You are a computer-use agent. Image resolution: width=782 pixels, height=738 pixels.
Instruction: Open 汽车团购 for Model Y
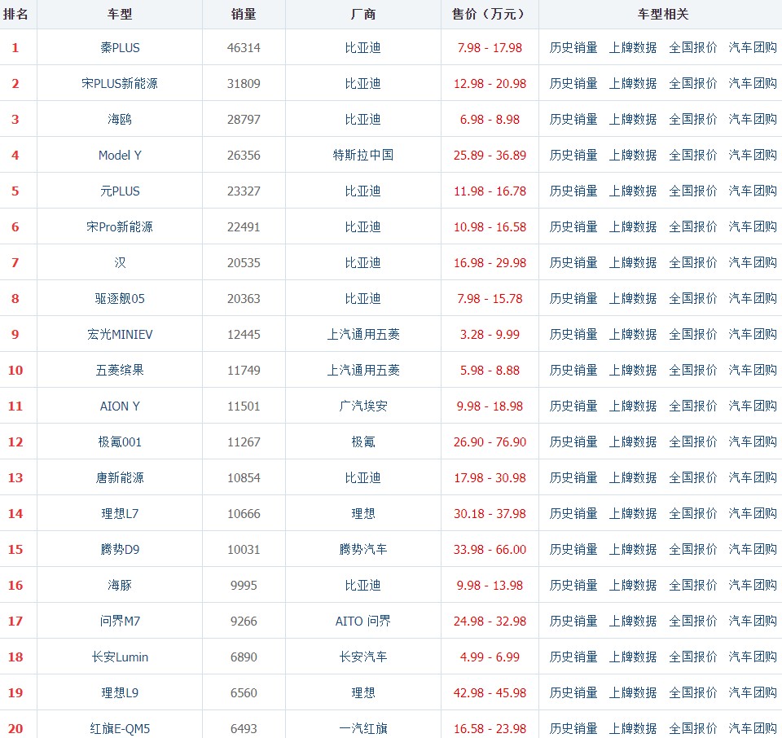pyautogui.click(x=753, y=156)
